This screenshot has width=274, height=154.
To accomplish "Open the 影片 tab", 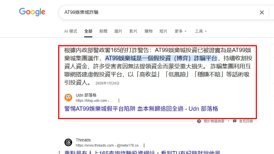I will click(x=133, y=31).
